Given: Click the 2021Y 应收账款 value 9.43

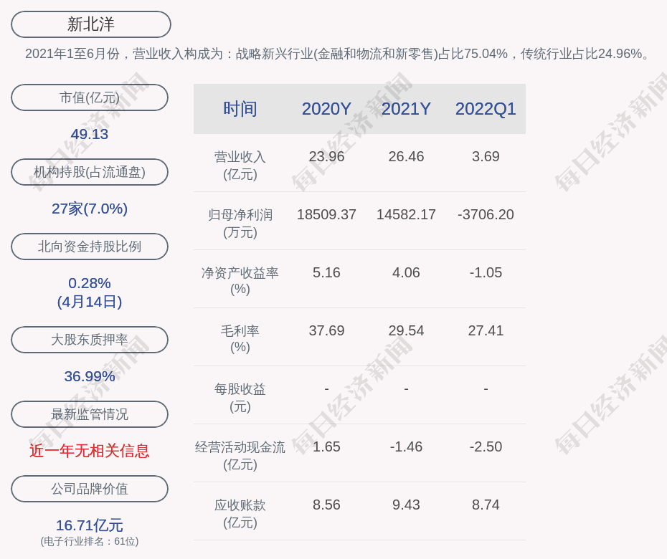Looking at the screenshot, I should pos(406,505).
